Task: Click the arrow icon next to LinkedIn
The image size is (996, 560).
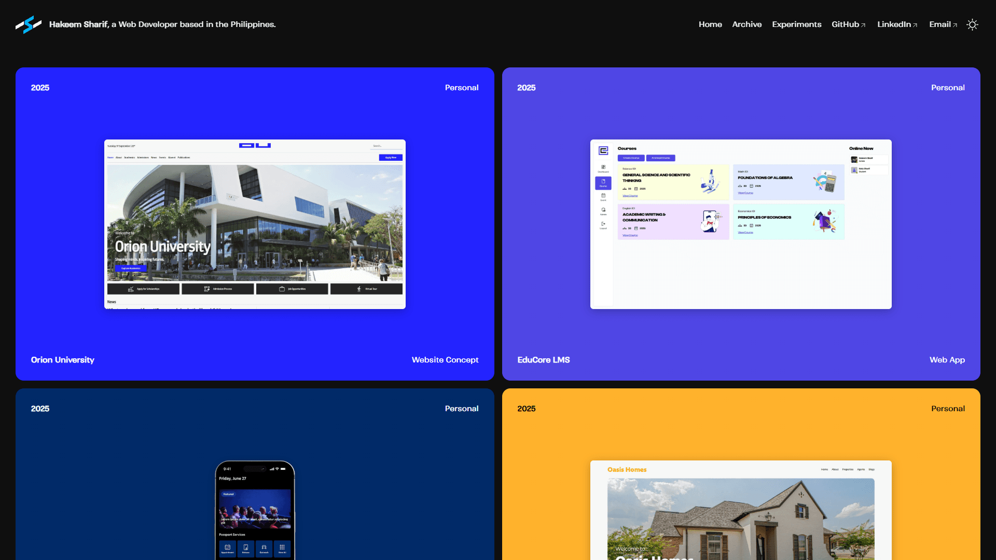Action: pyautogui.click(x=915, y=25)
